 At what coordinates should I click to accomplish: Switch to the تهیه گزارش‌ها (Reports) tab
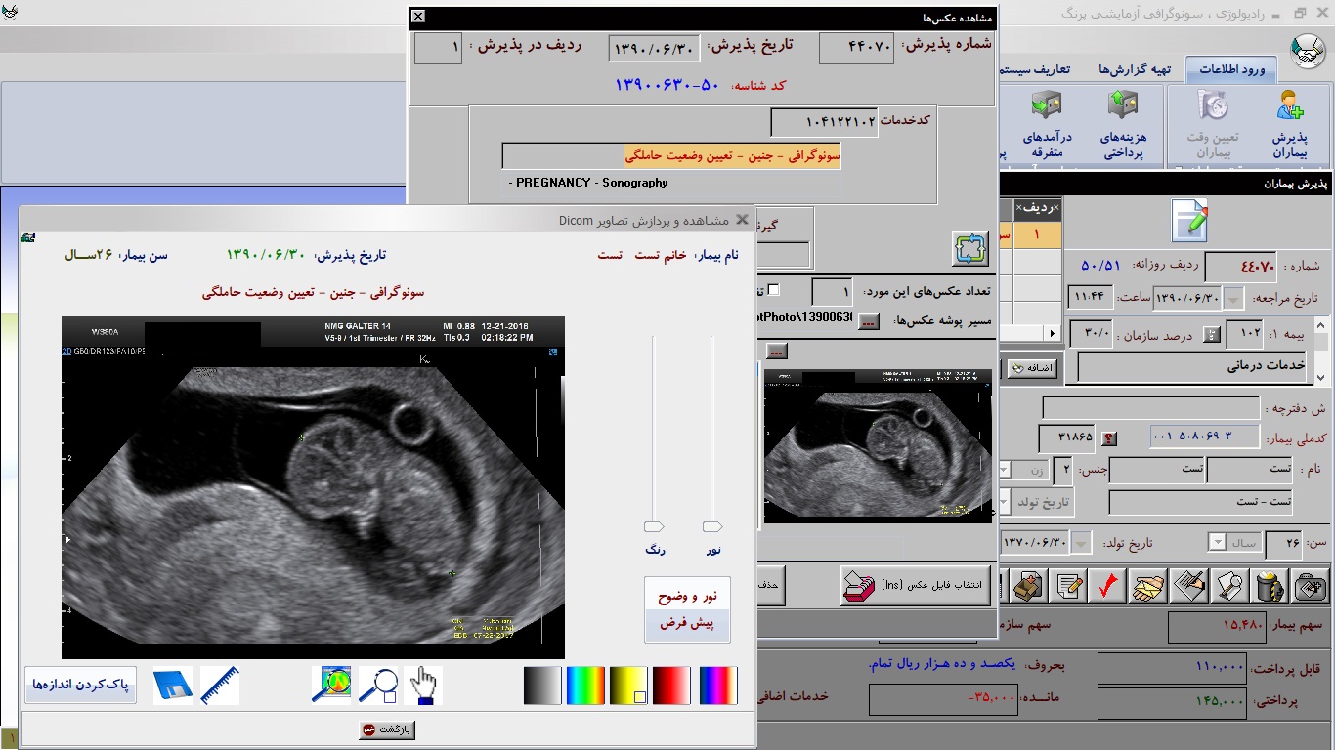[1134, 70]
